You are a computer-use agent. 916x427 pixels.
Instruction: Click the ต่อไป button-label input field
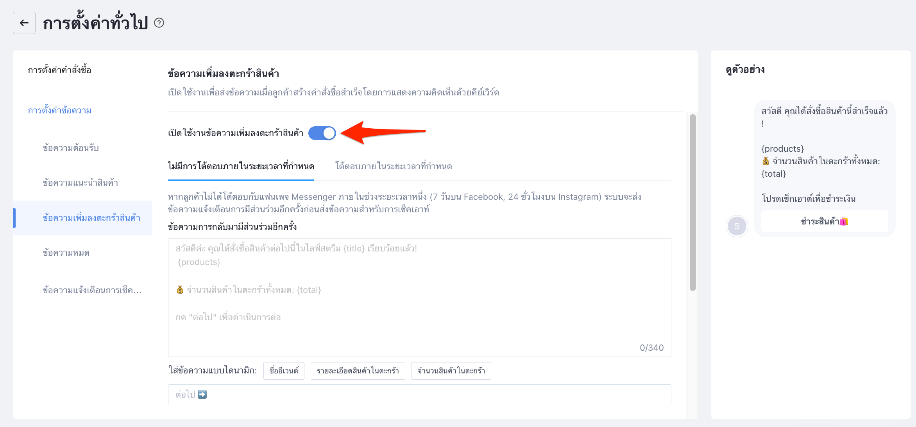click(420, 395)
